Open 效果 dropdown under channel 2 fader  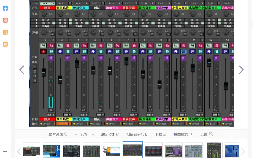(x=51, y=115)
